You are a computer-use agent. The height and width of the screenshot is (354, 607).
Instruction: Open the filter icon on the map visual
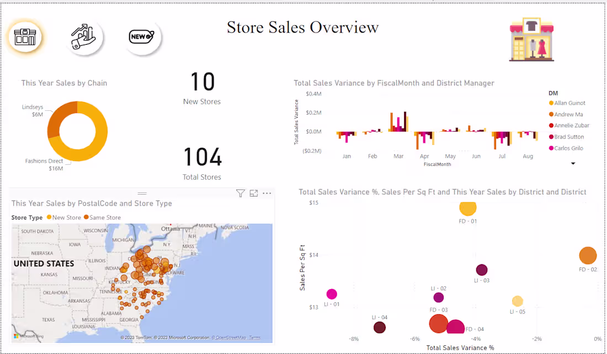[x=241, y=194]
